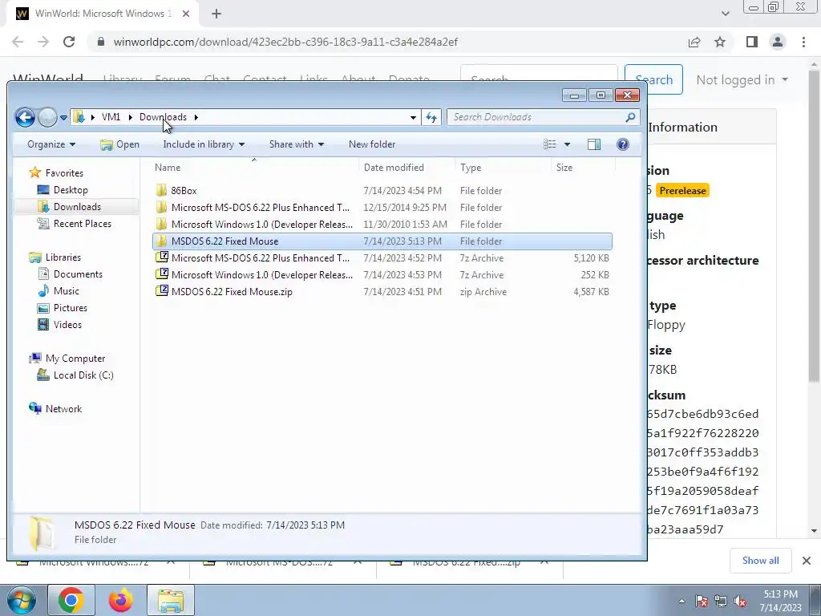The height and width of the screenshot is (616, 821).
Task: Reload the WinWorld page in Chrome
Action: (69, 42)
